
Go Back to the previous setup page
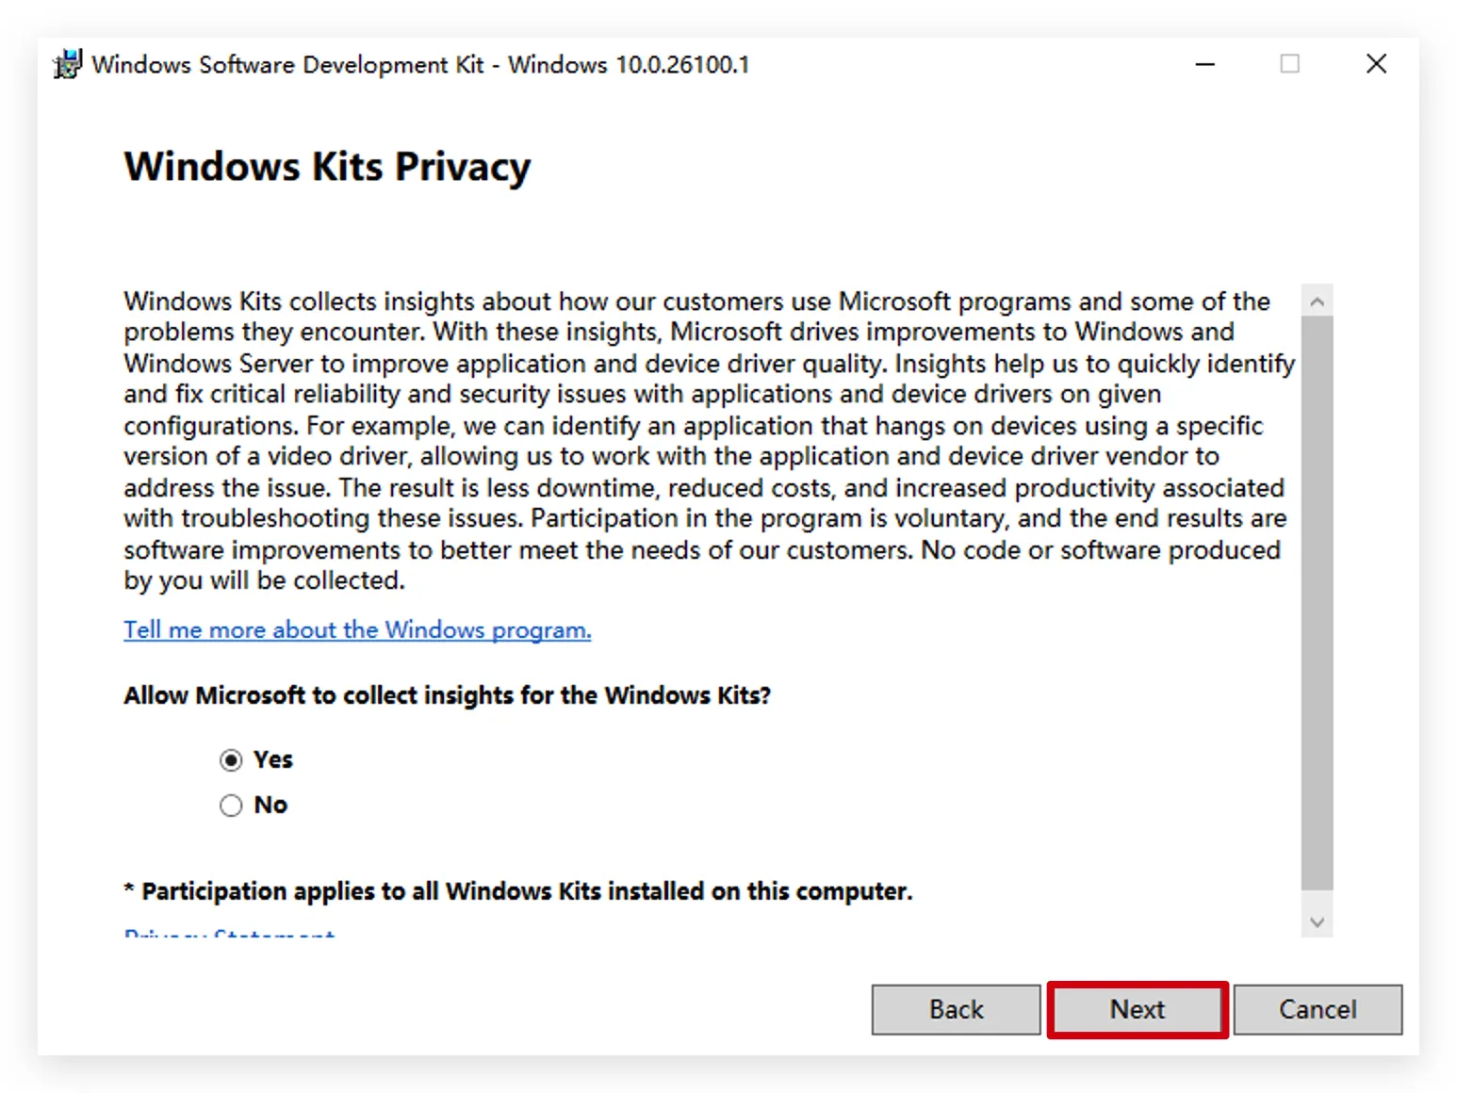coord(956,1009)
